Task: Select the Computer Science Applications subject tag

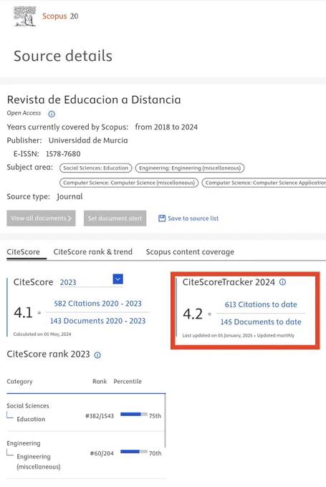Action: click(264, 183)
